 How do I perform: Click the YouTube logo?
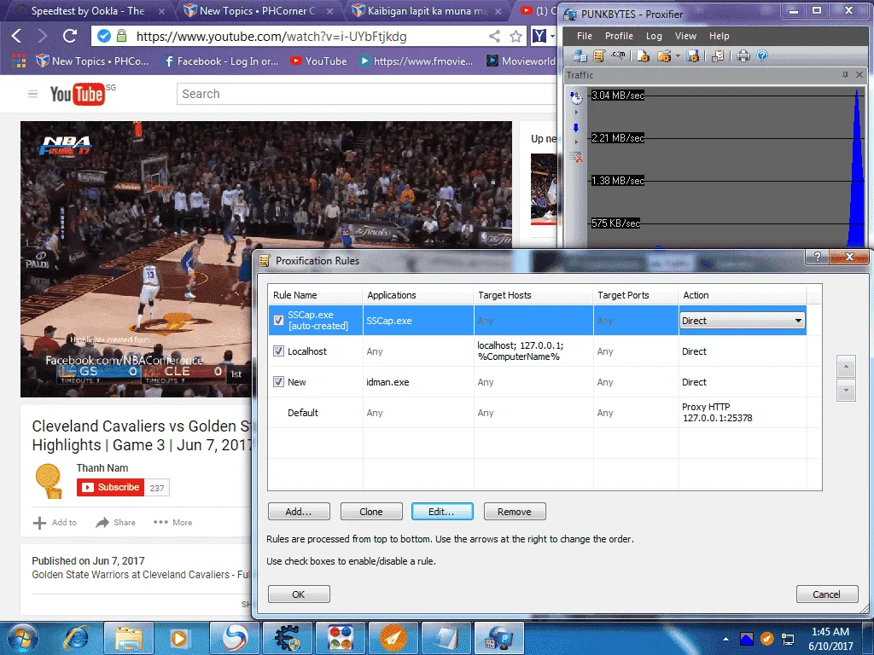tap(77, 94)
